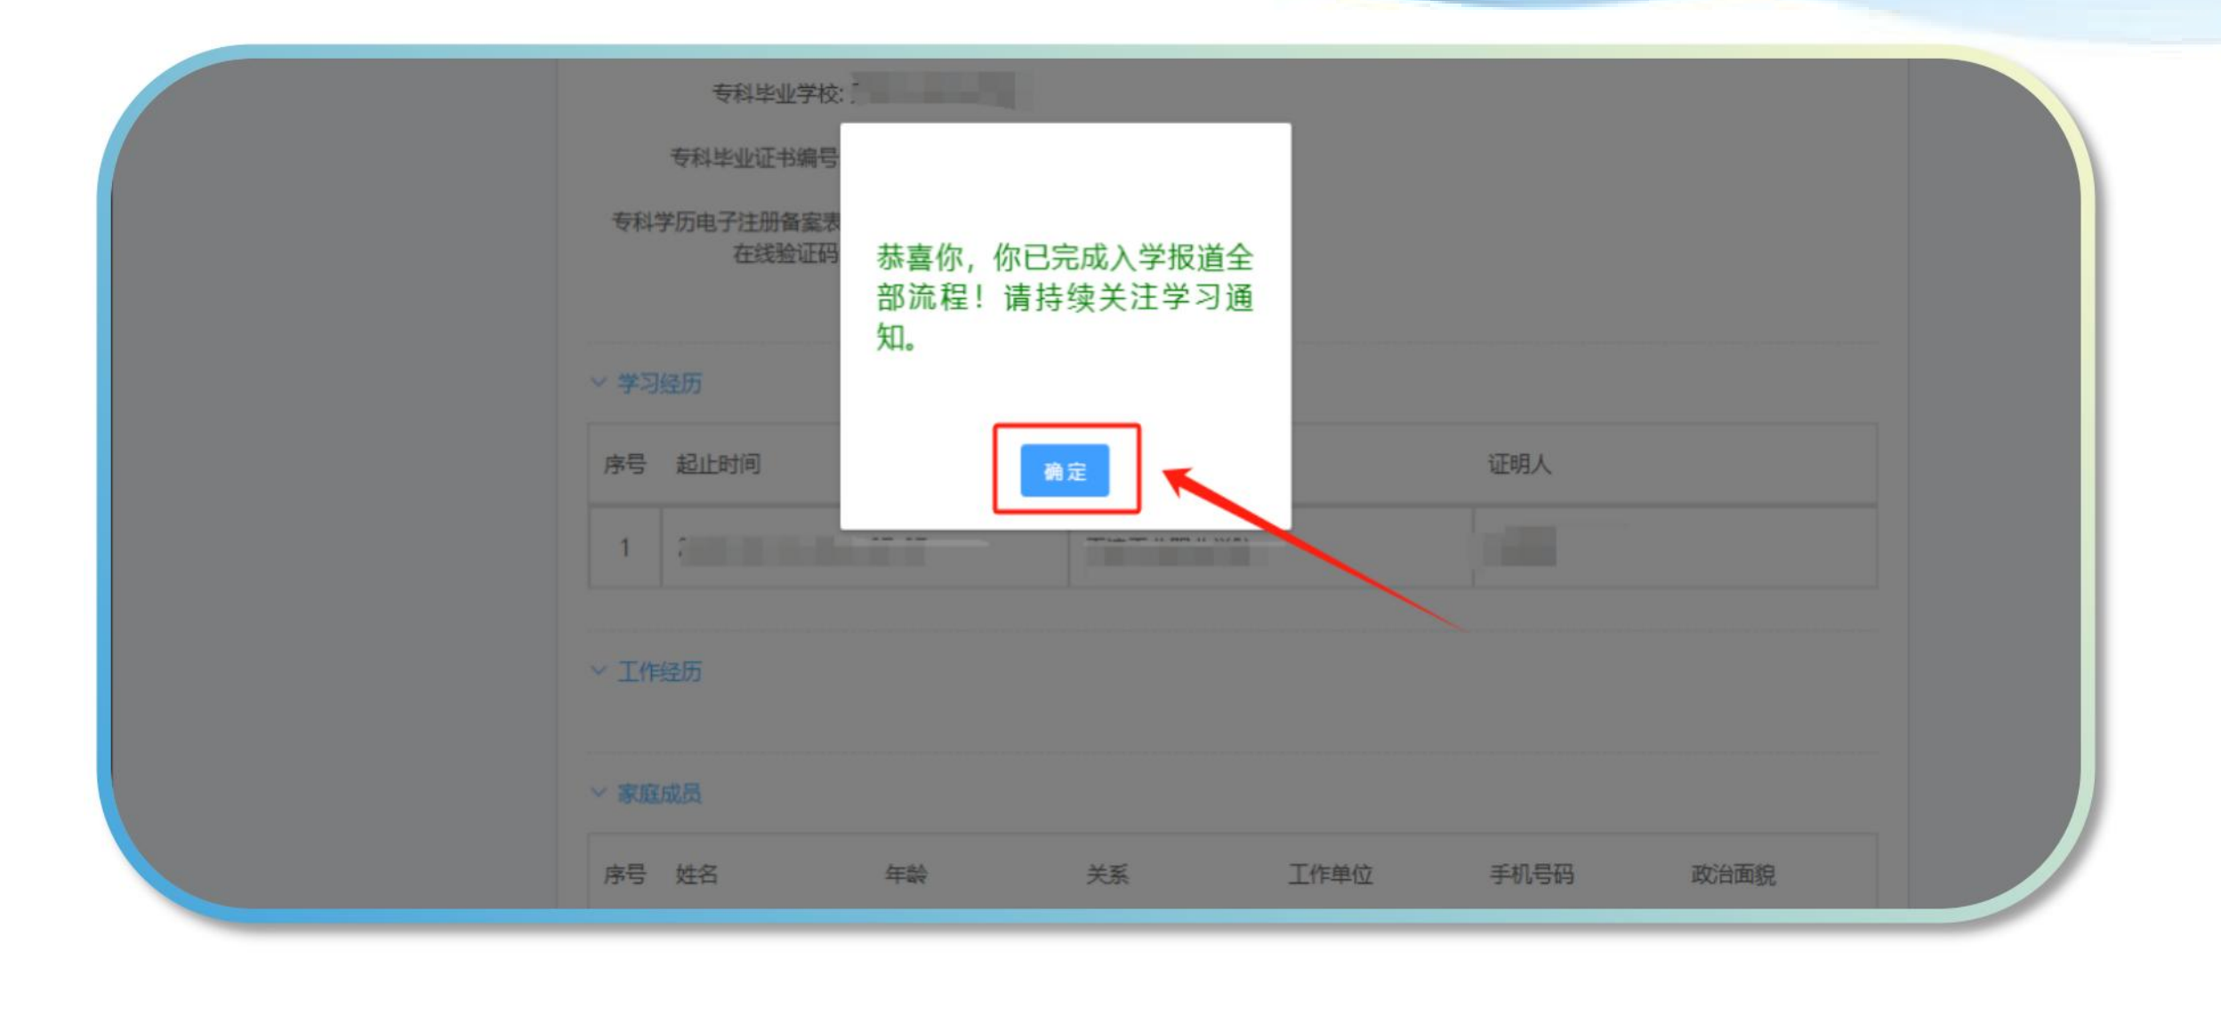2221x1032 pixels.
Task: Click the 手机号码 column header
Action: click(x=1532, y=875)
